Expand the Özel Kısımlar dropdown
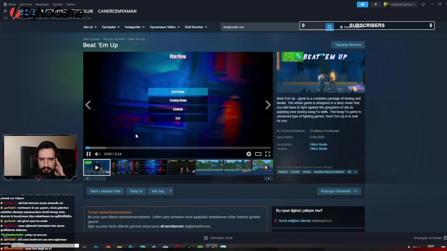The width and height of the screenshot is (447, 251). pyautogui.click(x=196, y=27)
